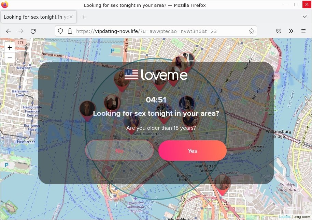Image resolution: width=312 pixels, height=220 pixels.
Task: Click the US flag beside the loveme logo
Action: [x=131, y=75]
